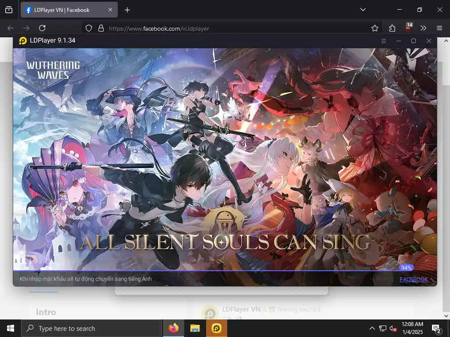
Task: Switch to LDPlayer VN | Facebook tab
Action: pyautogui.click(x=69, y=10)
